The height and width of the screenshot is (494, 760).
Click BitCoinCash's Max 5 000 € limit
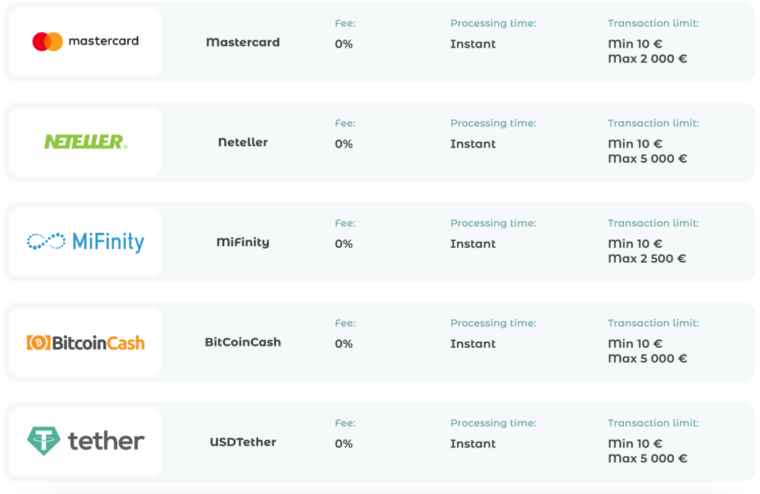click(x=647, y=359)
